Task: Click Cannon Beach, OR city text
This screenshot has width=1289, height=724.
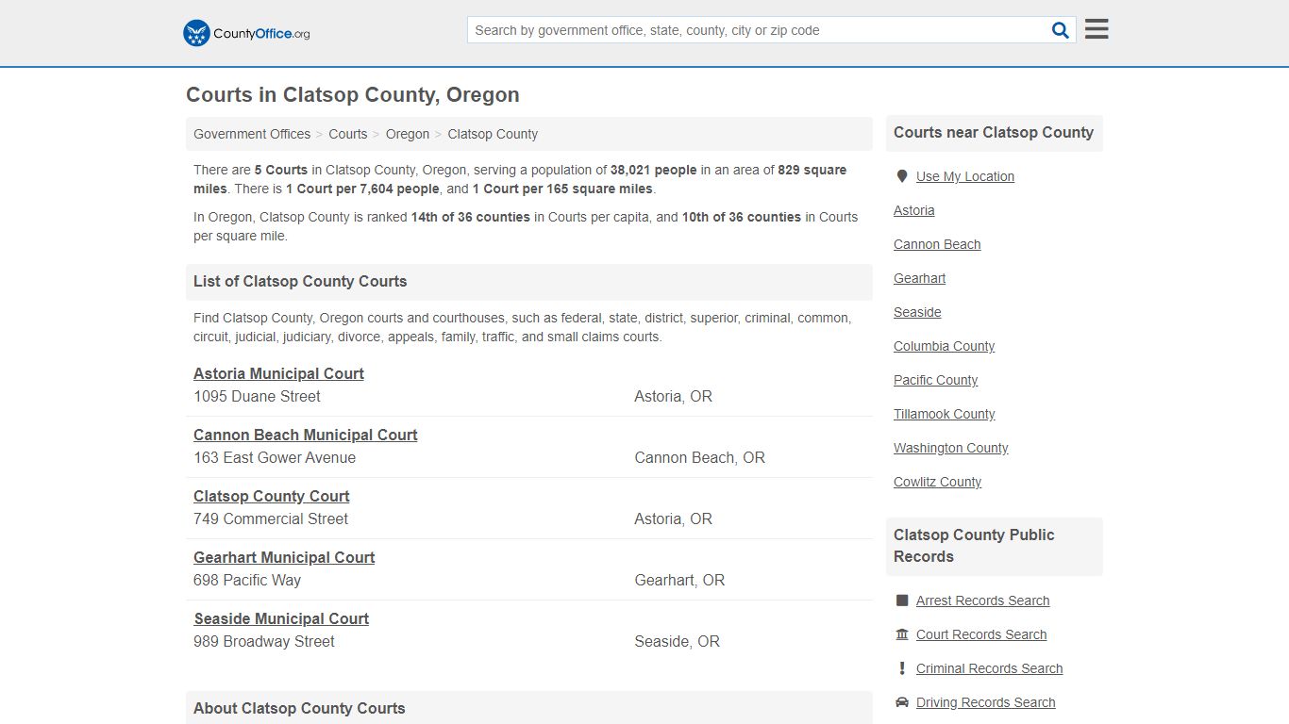Action: pyautogui.click(x=700, y=458)
